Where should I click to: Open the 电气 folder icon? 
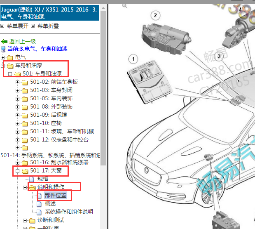click(x=10, y=57)
